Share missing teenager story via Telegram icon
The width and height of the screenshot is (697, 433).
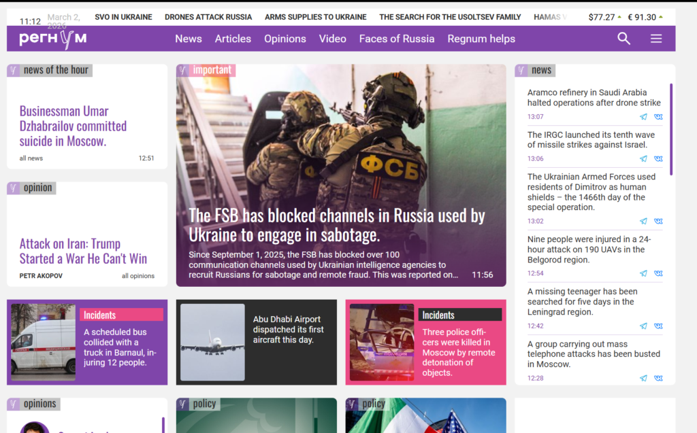coord(643,326)
